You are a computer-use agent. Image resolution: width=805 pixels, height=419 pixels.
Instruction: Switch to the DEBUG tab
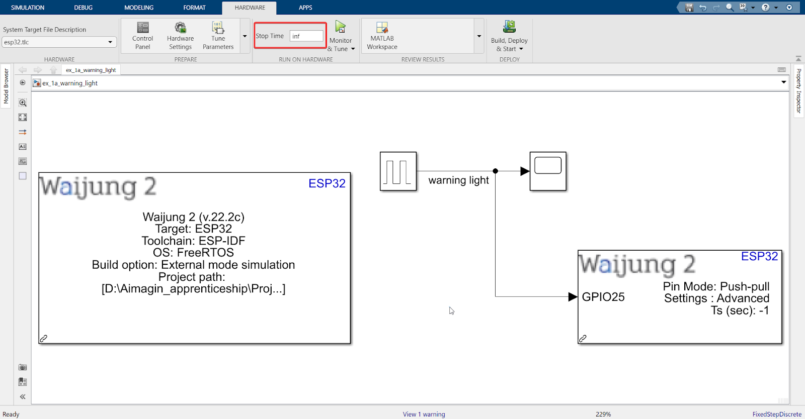click(84, 8)
